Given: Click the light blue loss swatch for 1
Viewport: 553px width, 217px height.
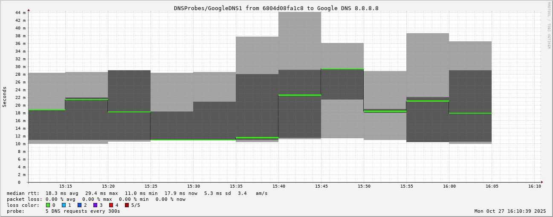Looking at the screenshot, I should coord(64,205).
